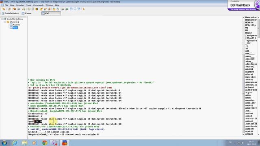
Task: Select #/server channel in the treebar
Action: (16, 25)
